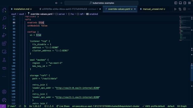Open editor More Actions menu
193x108 pixels.
(x=189, y=9)
